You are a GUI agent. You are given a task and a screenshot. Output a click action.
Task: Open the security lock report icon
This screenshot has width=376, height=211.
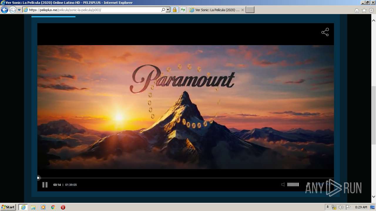(174, 10)
